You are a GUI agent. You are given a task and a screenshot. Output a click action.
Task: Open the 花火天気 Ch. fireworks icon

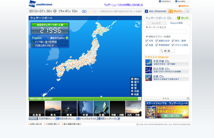[x=149, y=70]
